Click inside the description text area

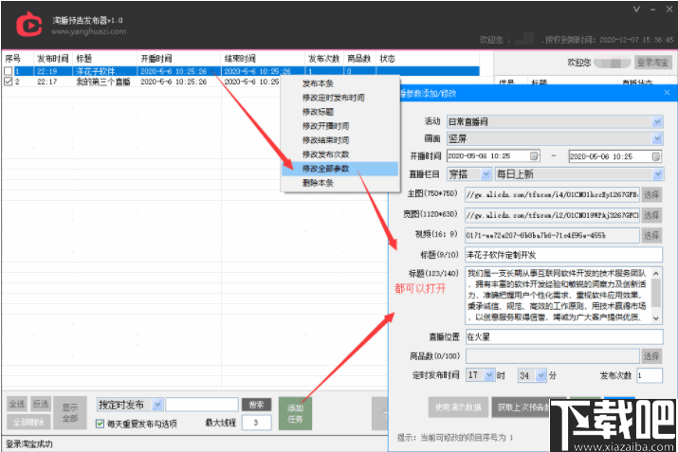coord(558,295)
